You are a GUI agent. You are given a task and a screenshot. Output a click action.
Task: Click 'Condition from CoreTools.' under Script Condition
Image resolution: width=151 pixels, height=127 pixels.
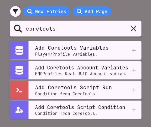tap(66, 114)
